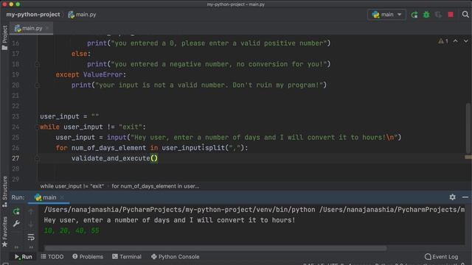472x265 pixels.
Task: Click the up-the-stack-trace arrow in Run panel
Action: pyautogui.click(x=31, y=212)
